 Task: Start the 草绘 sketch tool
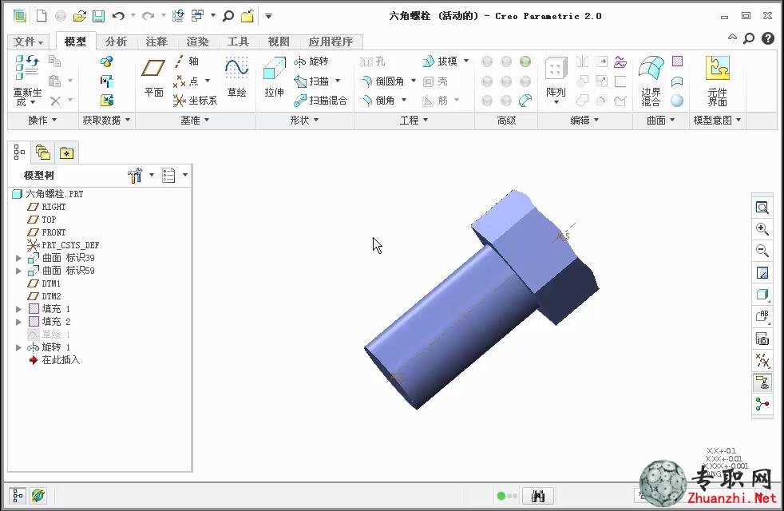tap(236, 77)
